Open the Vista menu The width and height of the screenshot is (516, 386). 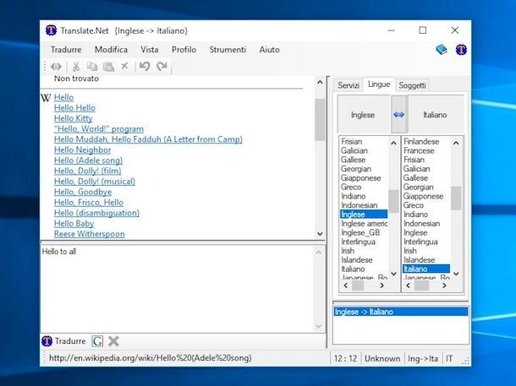(150, 50)
